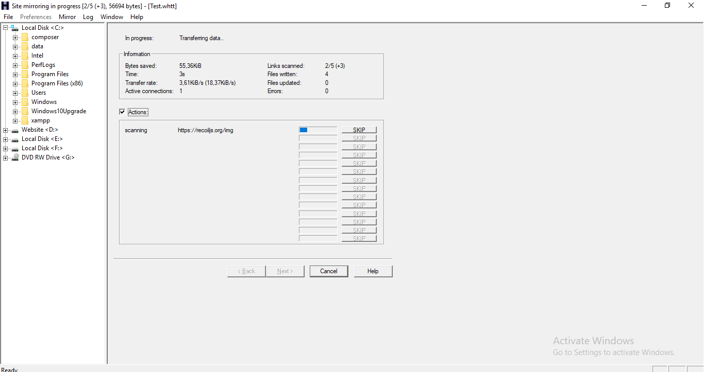Click the DVD RW Drive G: disc icon
The height and width of the screenshot is (372, 704).
click(x=15, y=157)
